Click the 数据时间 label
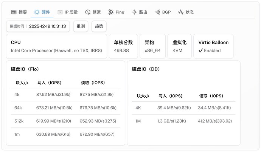This screenshot has height=152, width=261. click(17, 26)
